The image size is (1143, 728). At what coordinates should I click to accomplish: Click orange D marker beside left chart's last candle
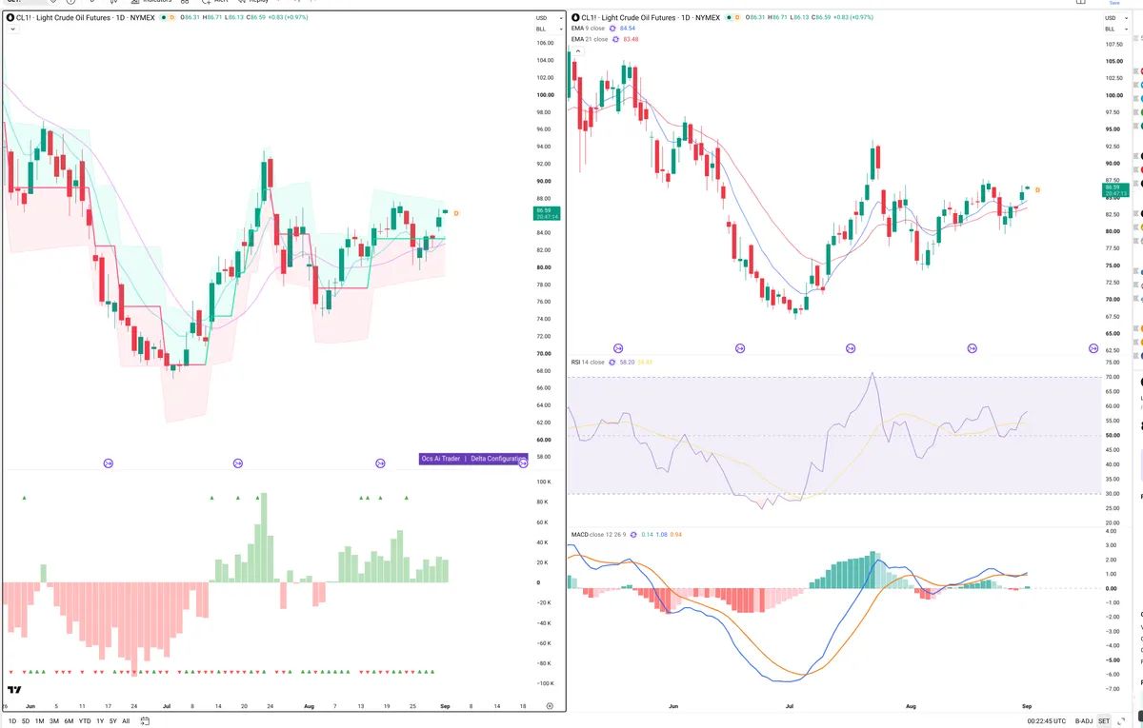coord(457,212)
